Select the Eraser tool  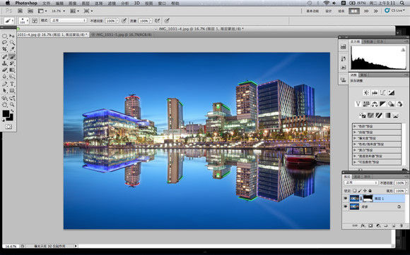coord(5,70)
